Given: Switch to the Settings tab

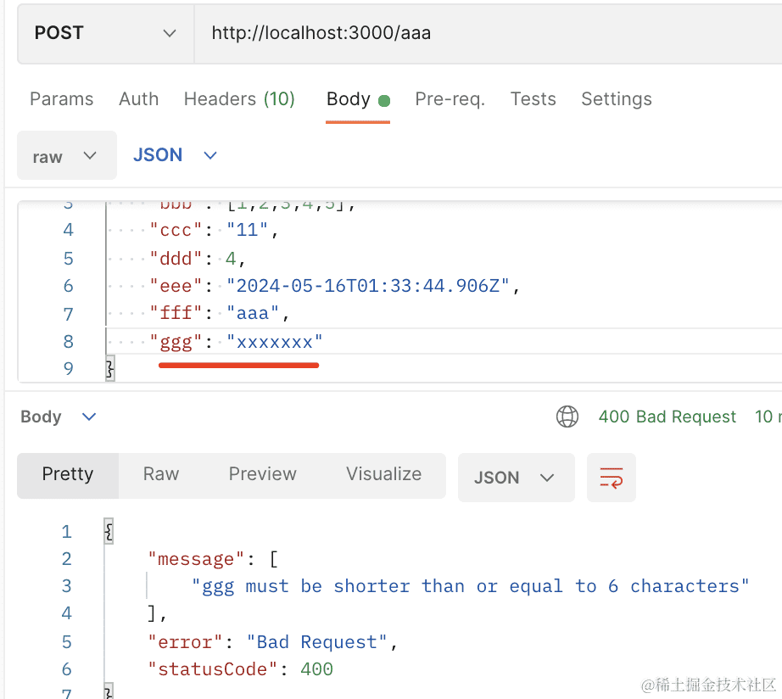Looking at the screenshot, I should pyautogui.click(x=616, y=99).
